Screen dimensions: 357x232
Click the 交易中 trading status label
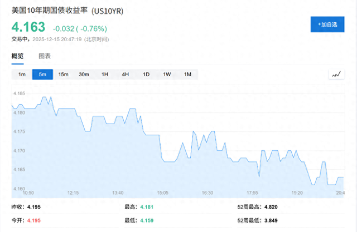[20, 40]
